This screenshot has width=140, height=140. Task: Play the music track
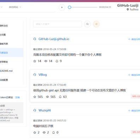[62, 7]
